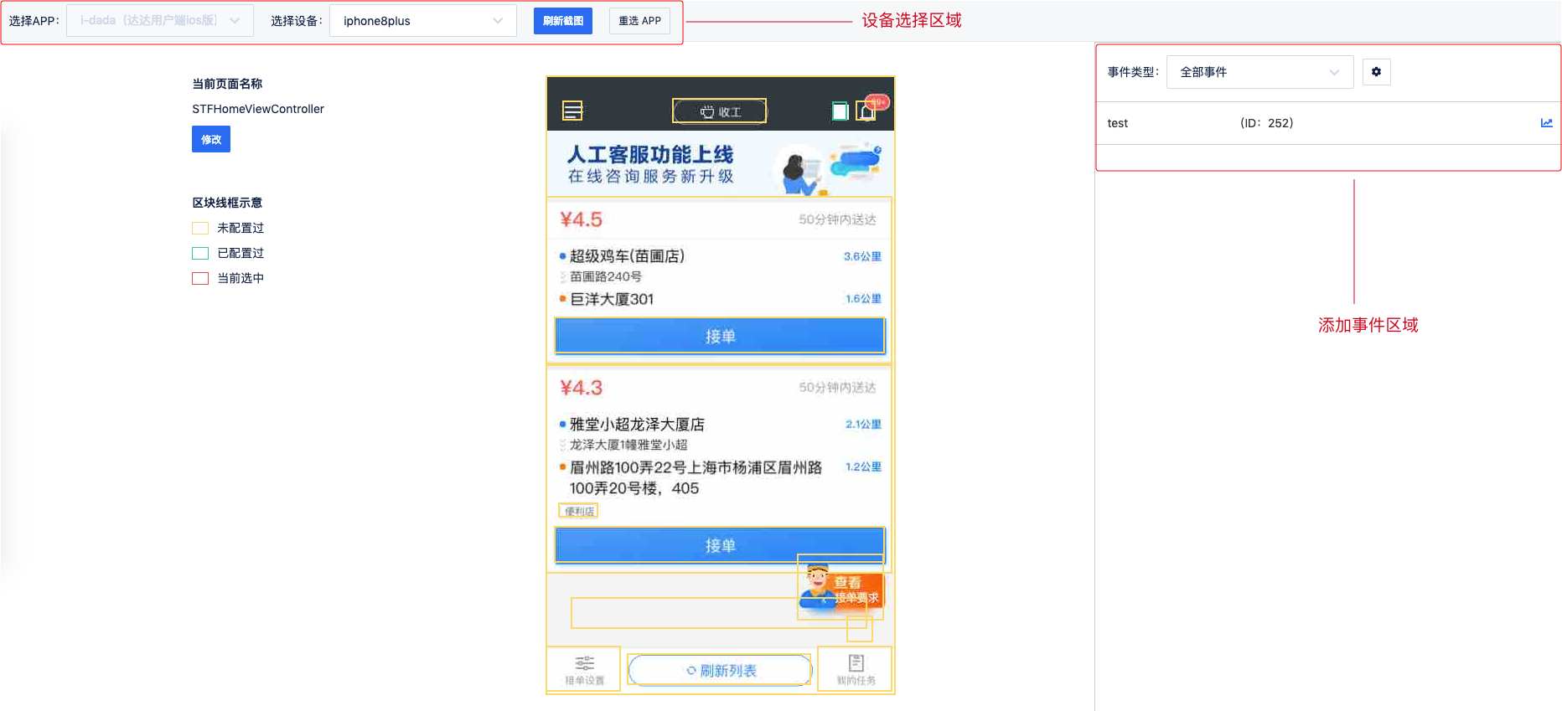Tap the green square icon in phone header

(840, 111)
